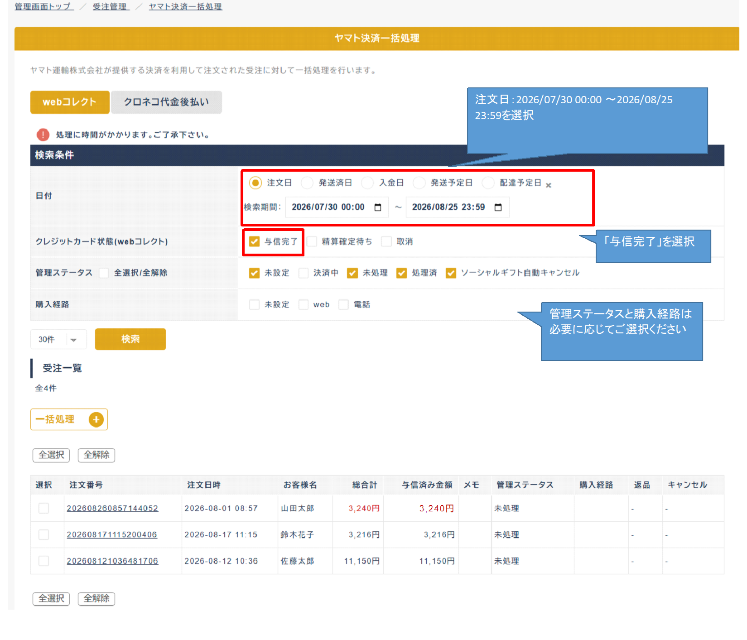The image size is (747, 640).
Task: Uncheck 未設定 under 管理ステータス
Action: pos(254,273)
